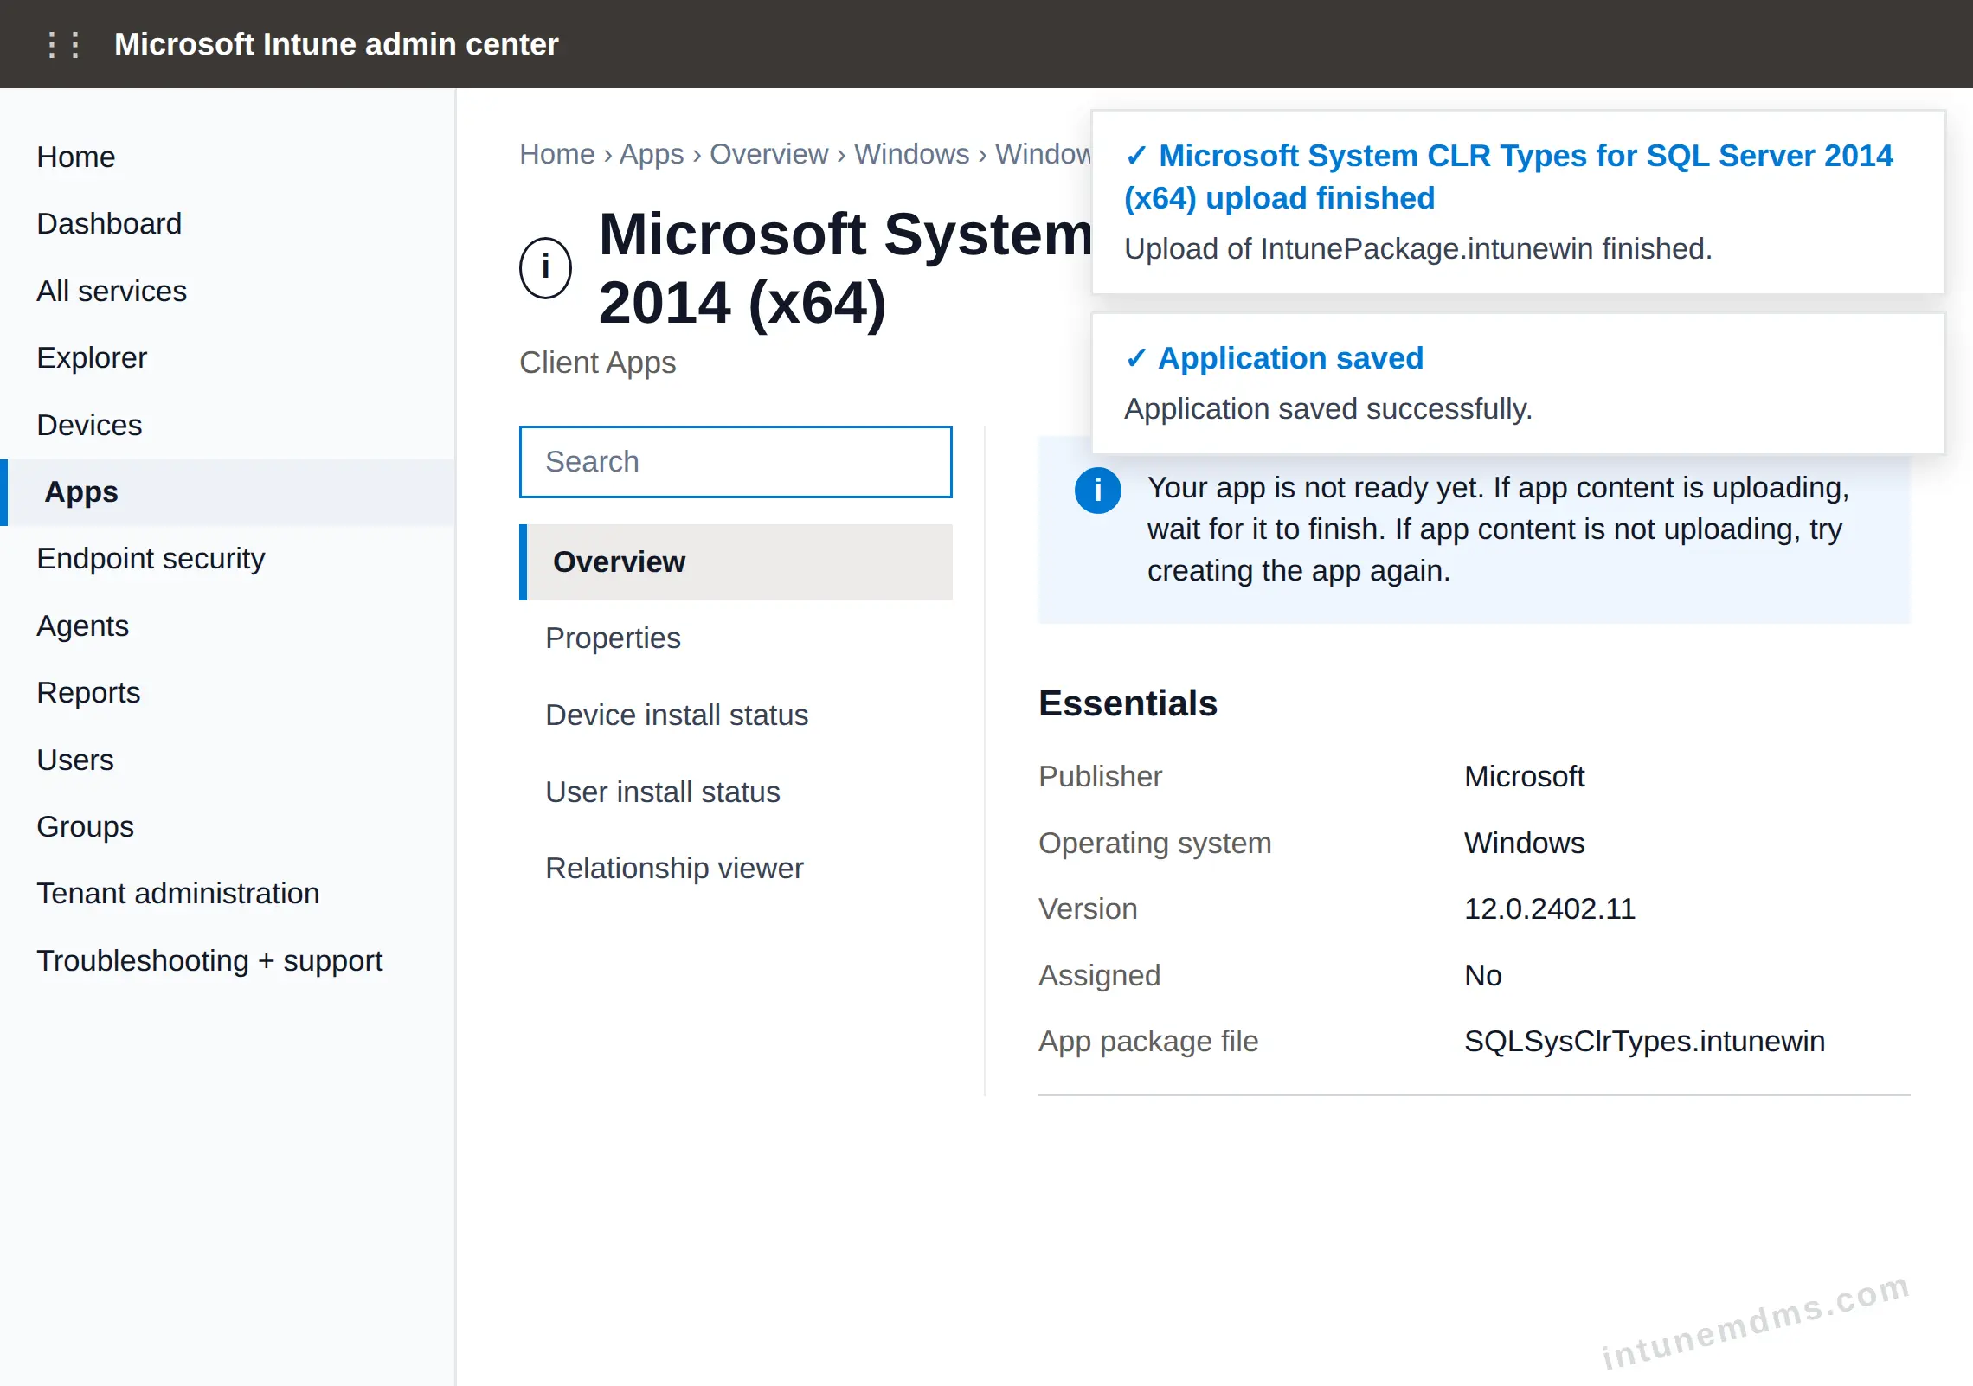Click the Home breadcrumb link
The height and width of the screenshot is (1386, 1973).
click(557, 154)
